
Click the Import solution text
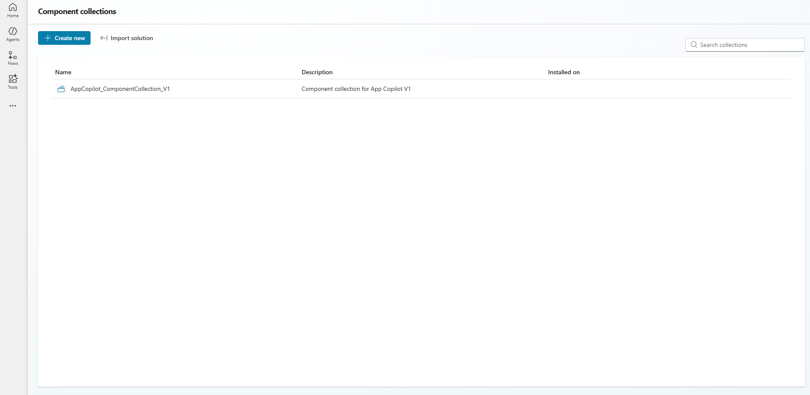coord(132,38)
